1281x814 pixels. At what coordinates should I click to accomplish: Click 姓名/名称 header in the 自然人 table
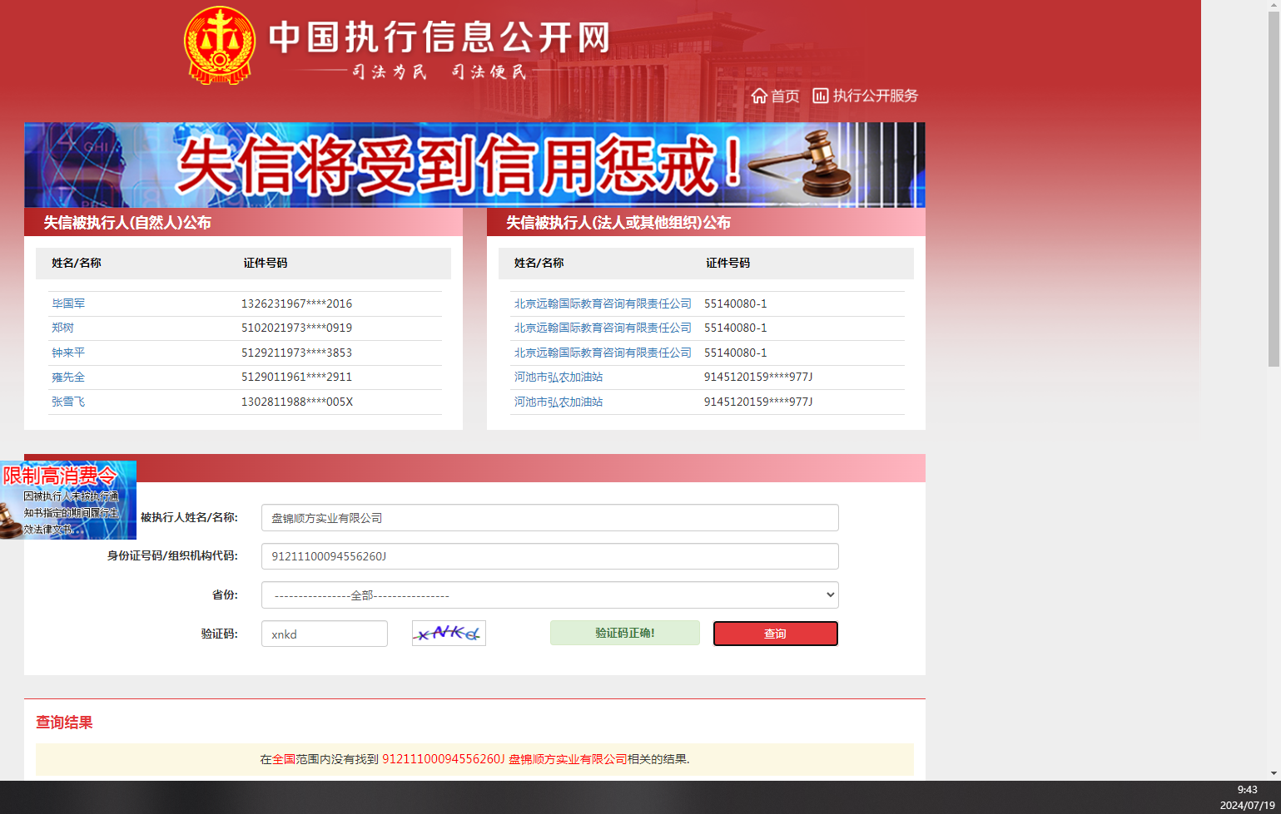[77, 263]
